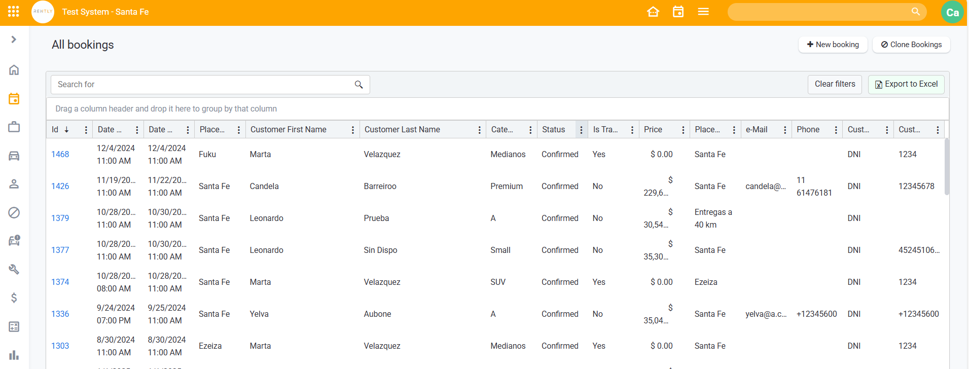Viewport: 969px width, 369px height.
Task: Open booking 1377 link
Action: point(60,250)
